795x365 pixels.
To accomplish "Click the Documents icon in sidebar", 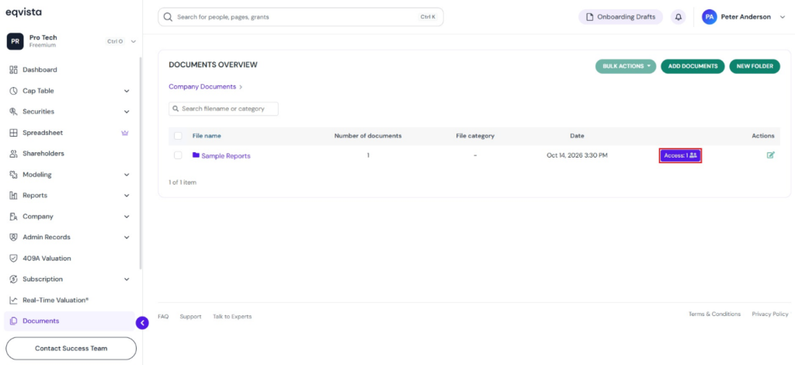I will point(14,321).
